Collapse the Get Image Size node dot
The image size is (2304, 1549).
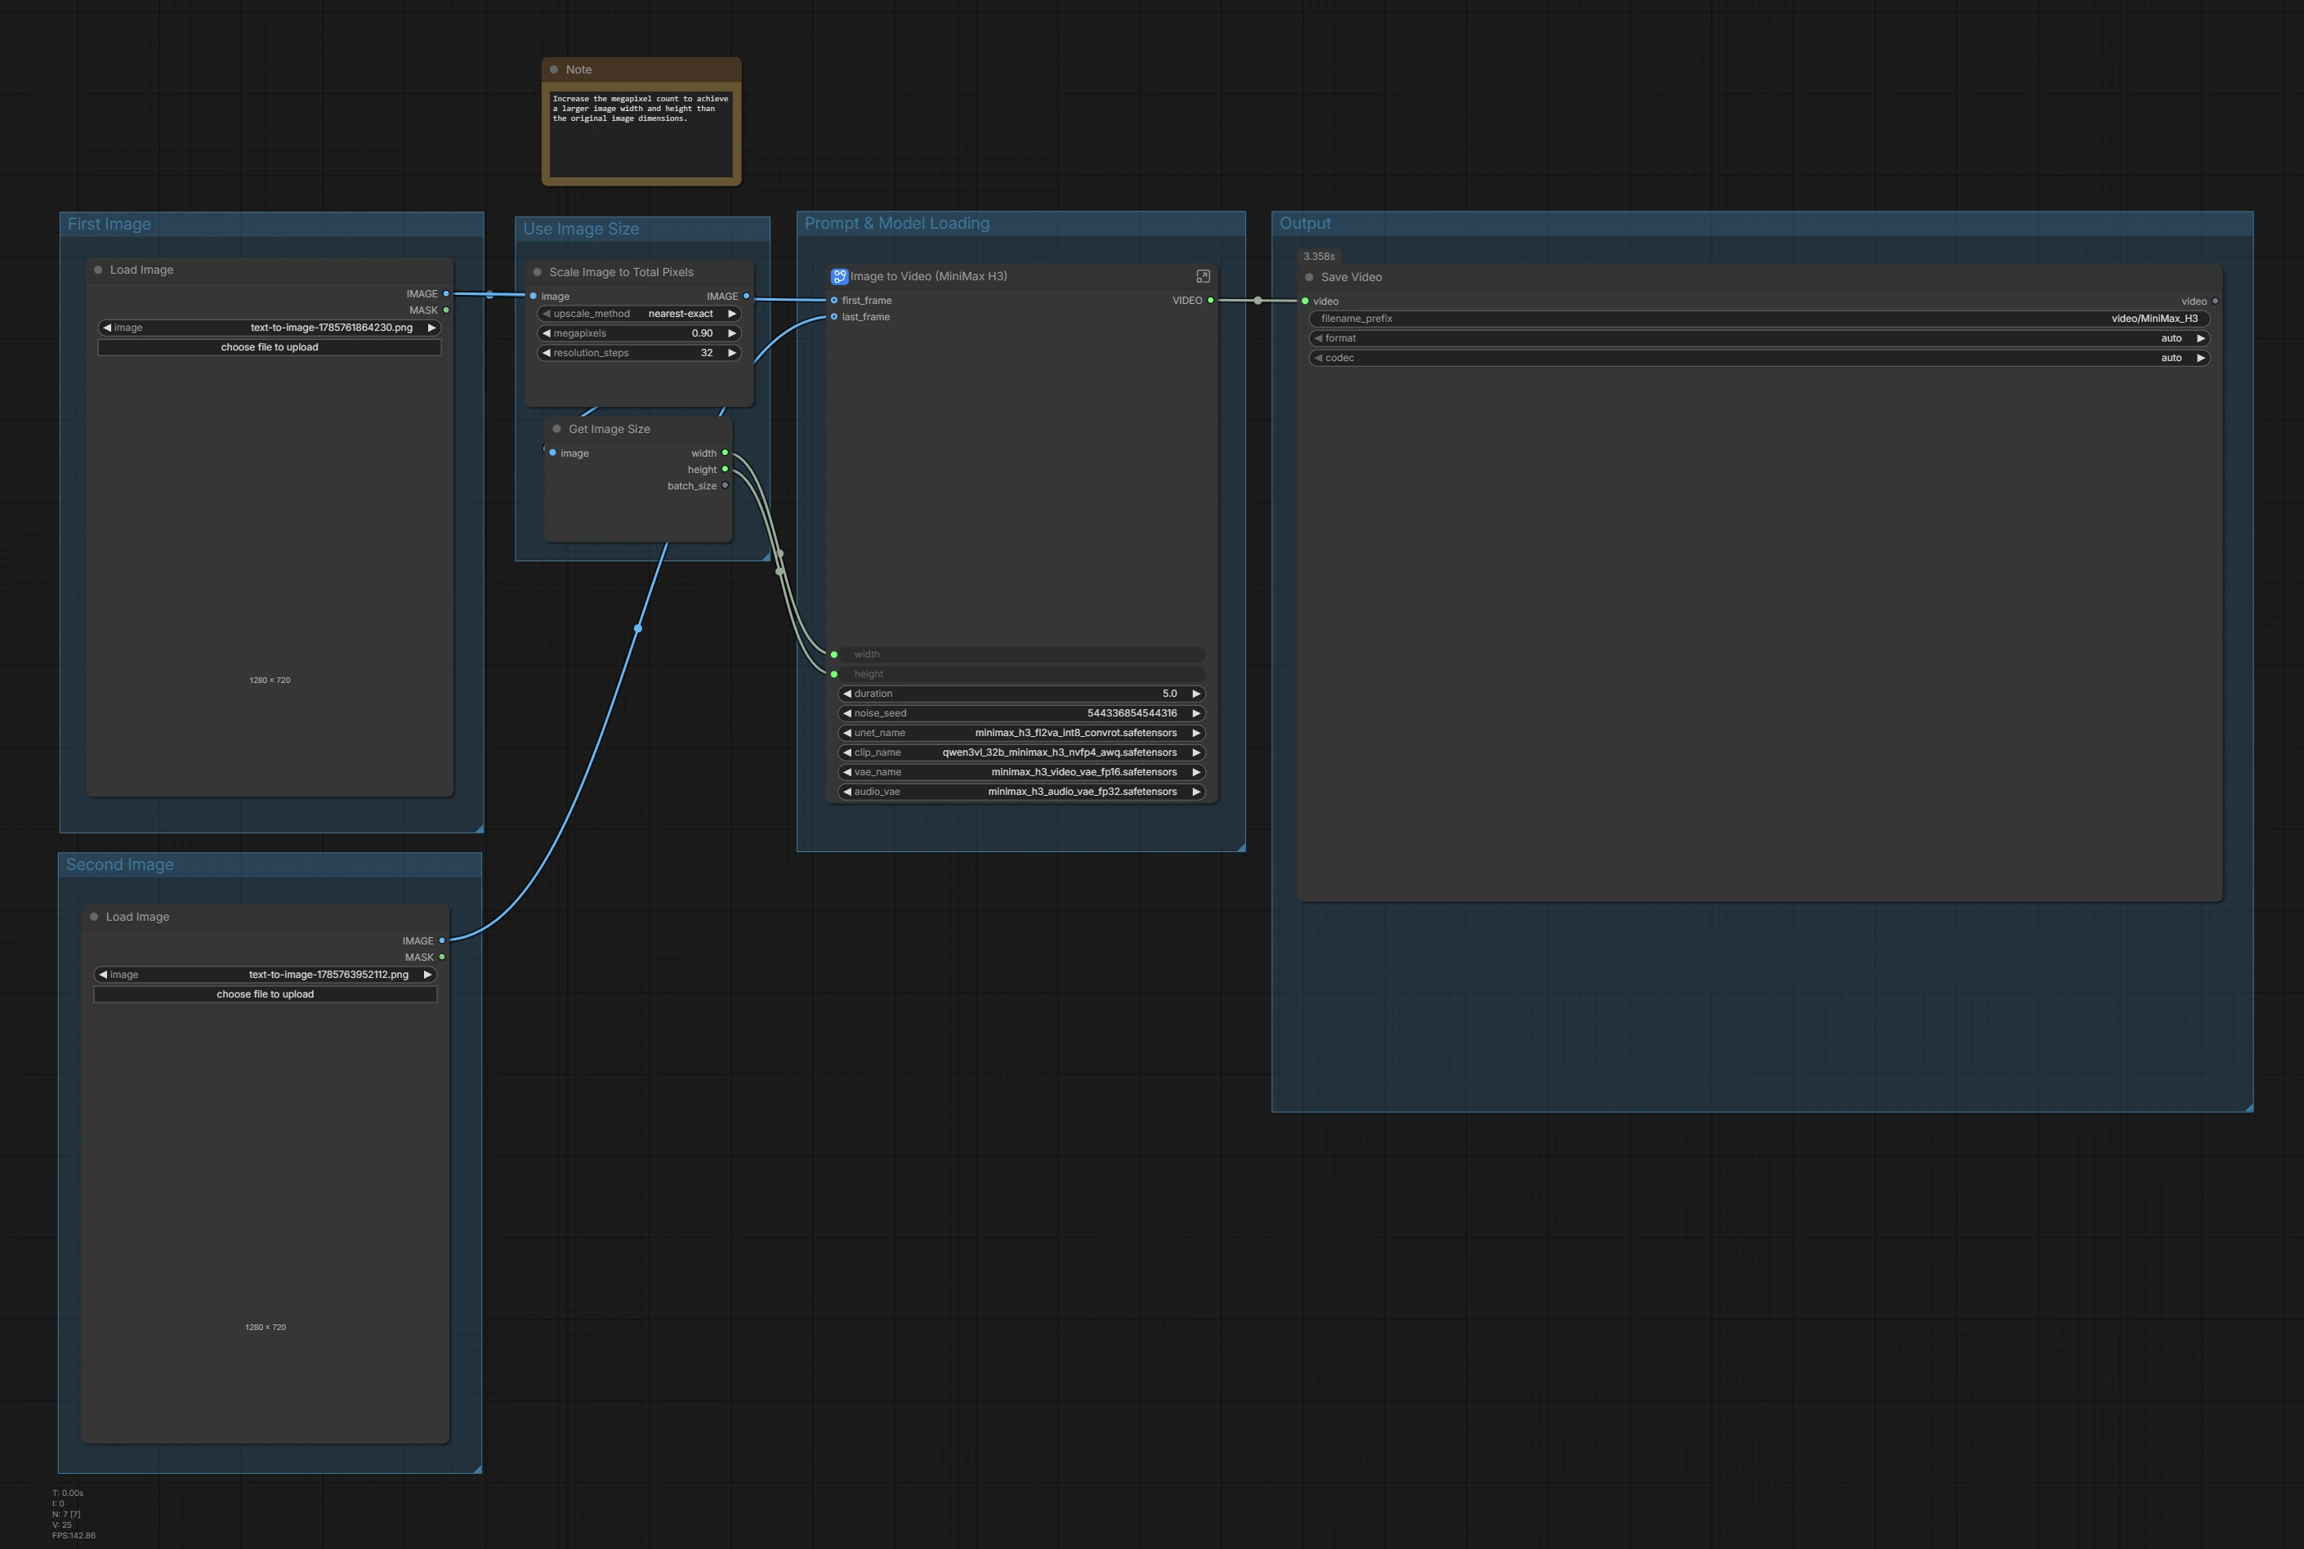pos(557,429)
